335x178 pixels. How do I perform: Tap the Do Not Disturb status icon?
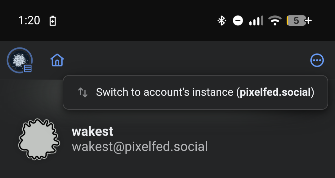(x=238, y=21)
